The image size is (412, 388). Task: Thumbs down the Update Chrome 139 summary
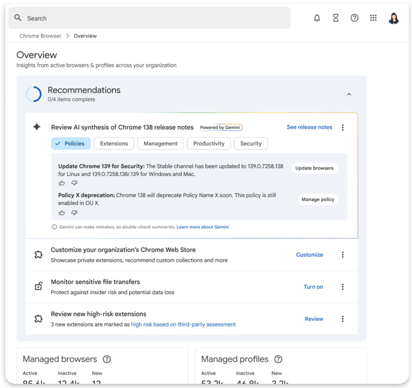(x=74, y=183)
